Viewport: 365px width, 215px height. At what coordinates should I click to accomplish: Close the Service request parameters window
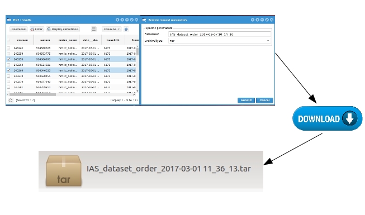(x=272, y=20)
